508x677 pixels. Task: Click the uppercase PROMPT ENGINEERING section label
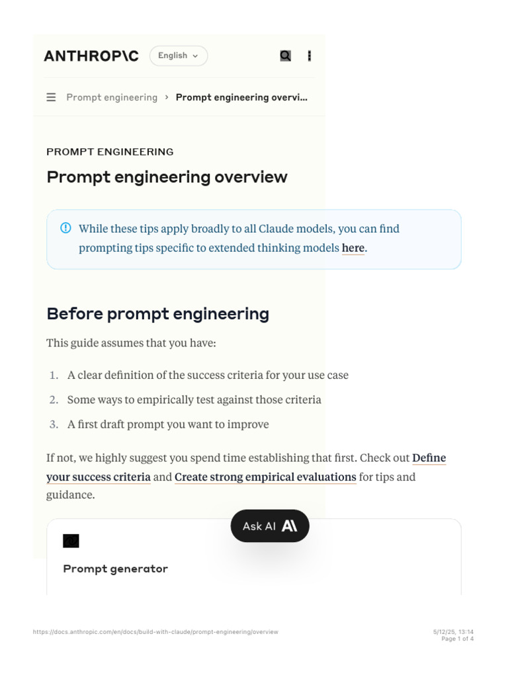click(110, 151)
